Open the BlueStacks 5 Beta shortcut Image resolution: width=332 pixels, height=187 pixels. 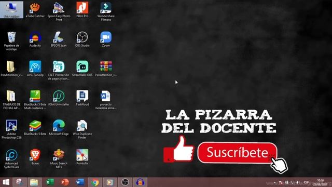click(x=35, y=128)
